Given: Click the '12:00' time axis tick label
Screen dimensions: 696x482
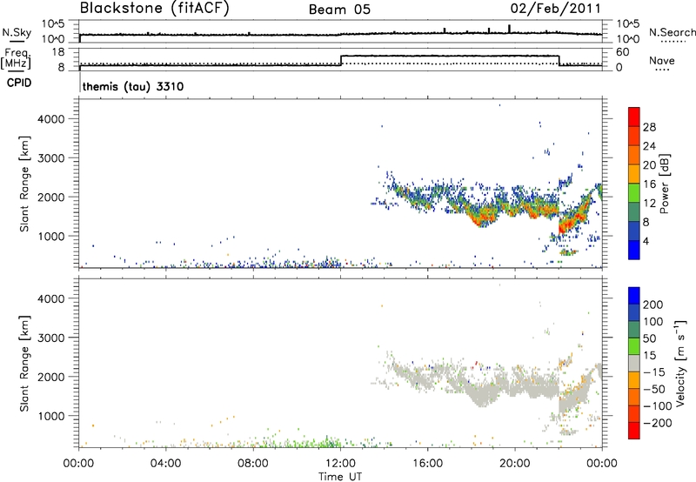Looking at the screenshot, I should coord(340,464).
